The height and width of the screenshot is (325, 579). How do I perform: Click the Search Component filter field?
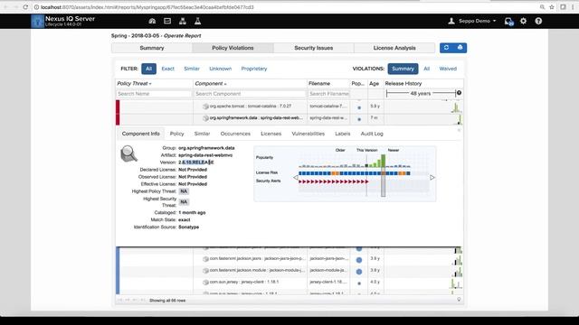(250, 94)
